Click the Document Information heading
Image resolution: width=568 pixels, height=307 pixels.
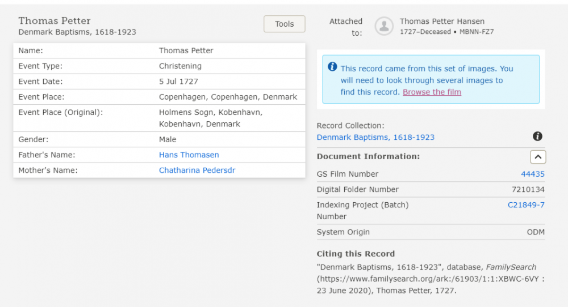[368, 156]
